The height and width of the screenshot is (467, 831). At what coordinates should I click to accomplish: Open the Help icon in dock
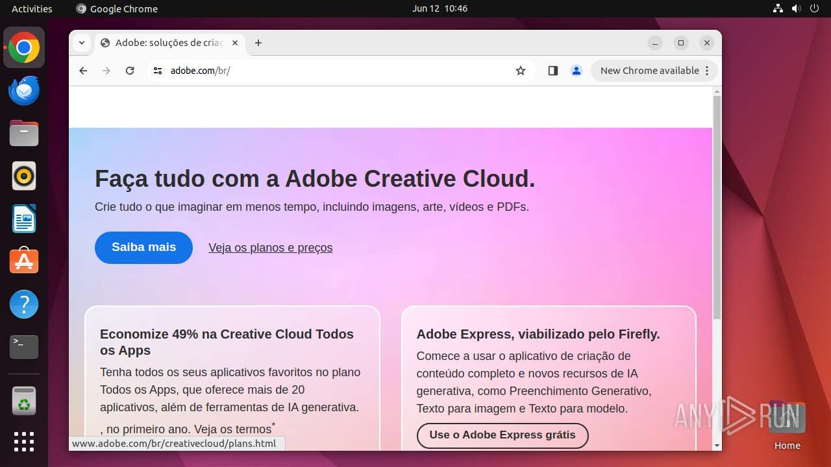pyautogui.click(x=24, y=304)
